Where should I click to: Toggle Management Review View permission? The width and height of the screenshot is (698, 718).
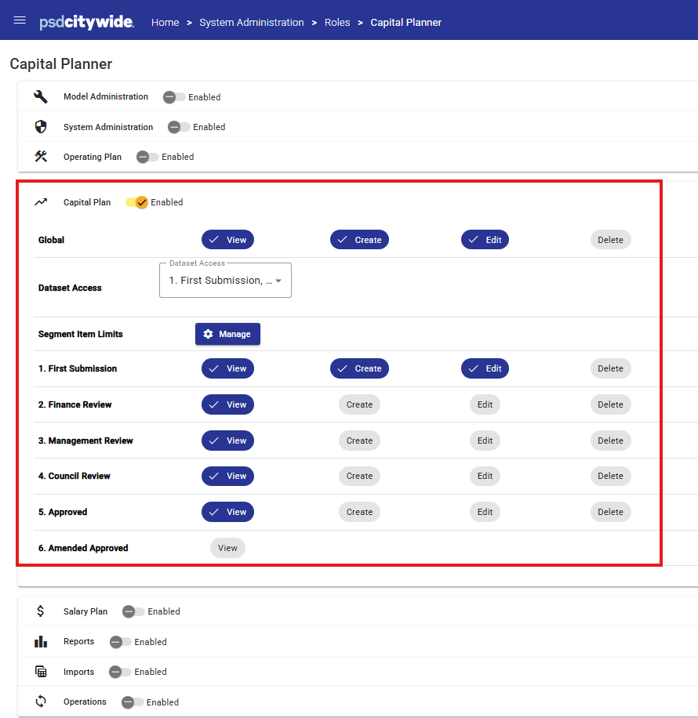pos(227,441)
